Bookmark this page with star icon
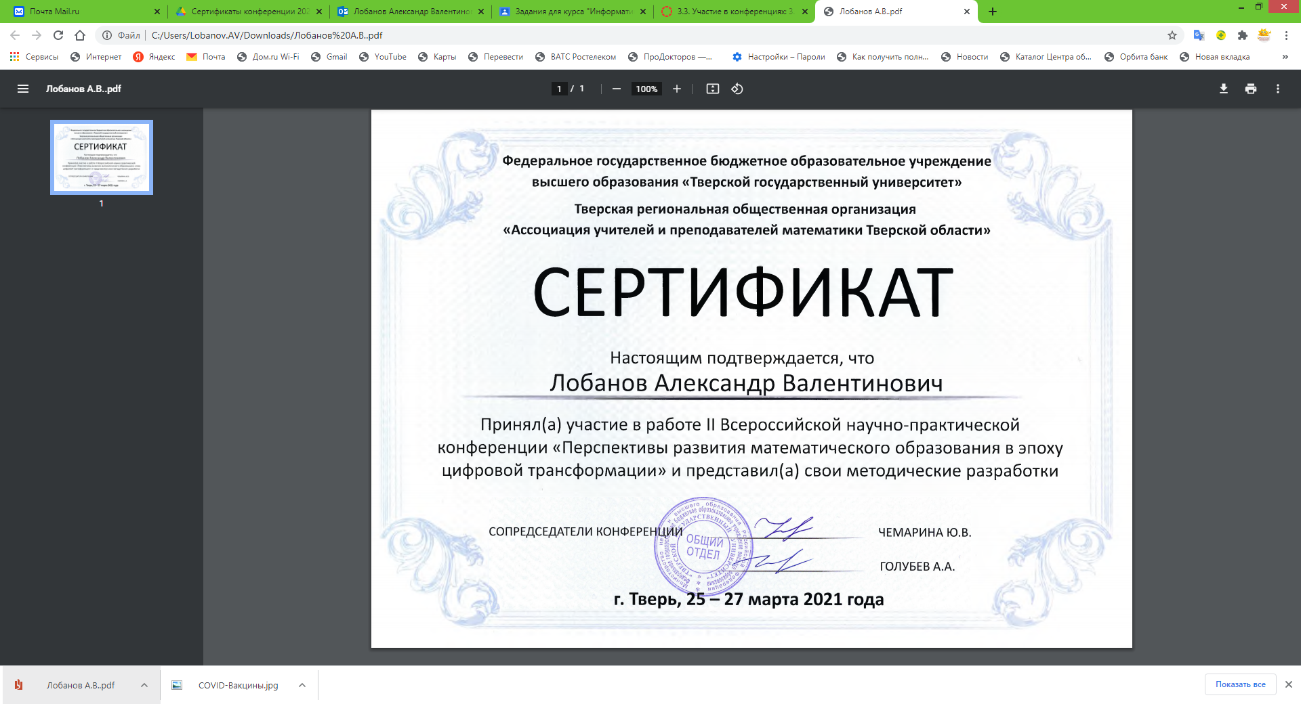Image resolution: width=1301 pixels, height=704 pixels. [x=1172, y=35]
